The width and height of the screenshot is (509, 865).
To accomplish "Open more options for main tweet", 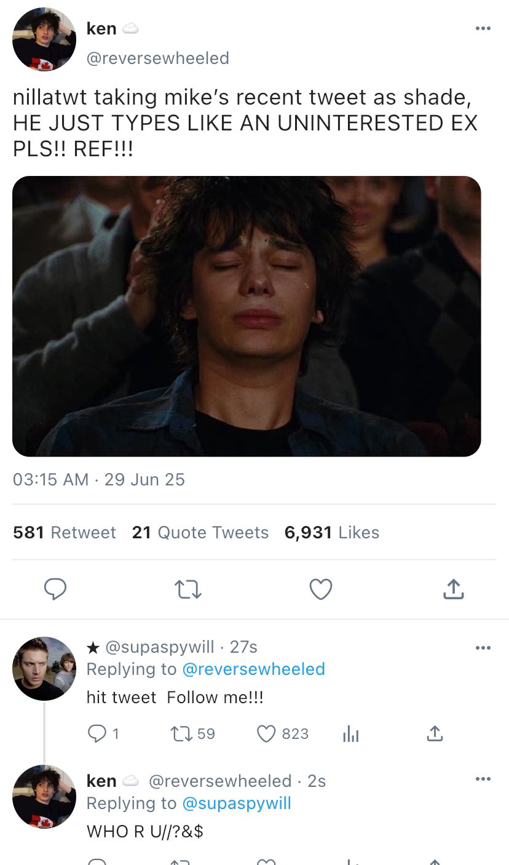I will [483, 28].
